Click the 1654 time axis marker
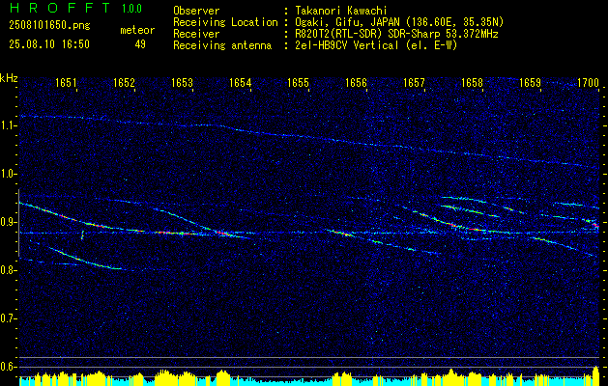Viewport: 608px width, 386px height. 240,82
